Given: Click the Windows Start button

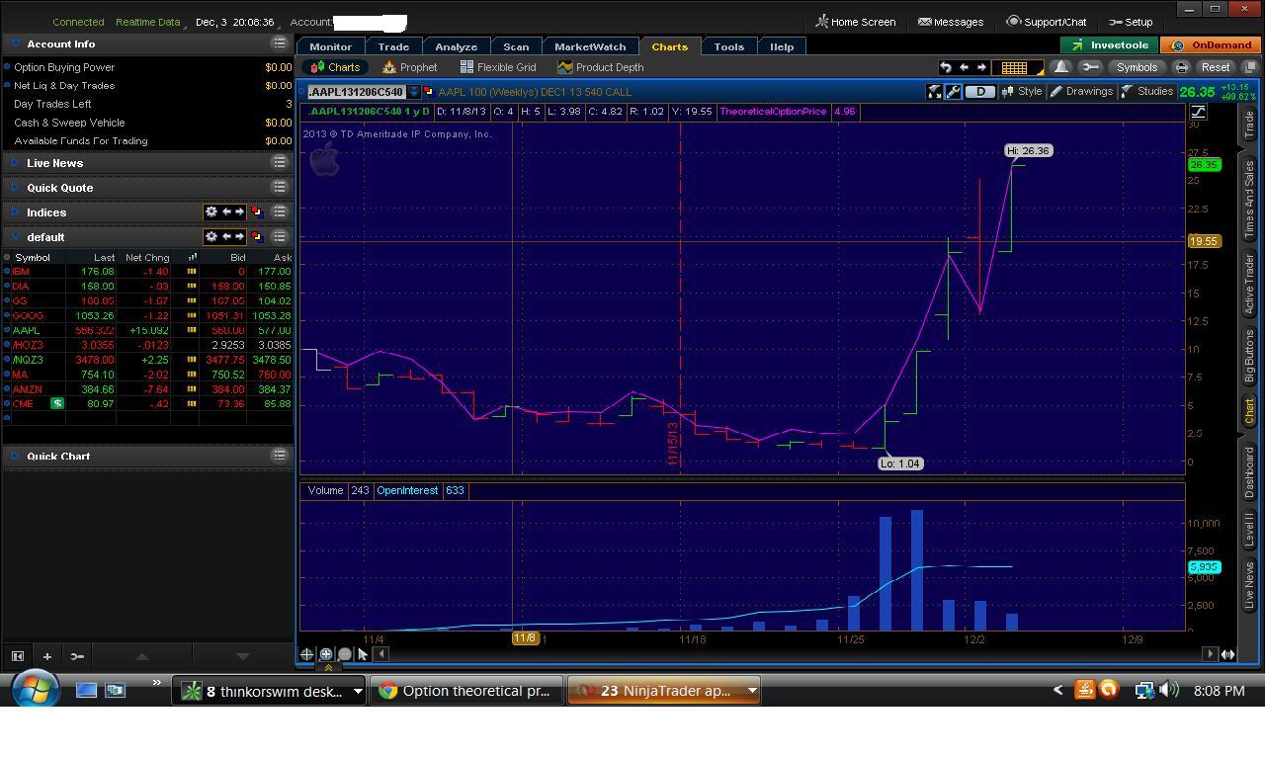Looking at the screenshot, I should [37, 690].
